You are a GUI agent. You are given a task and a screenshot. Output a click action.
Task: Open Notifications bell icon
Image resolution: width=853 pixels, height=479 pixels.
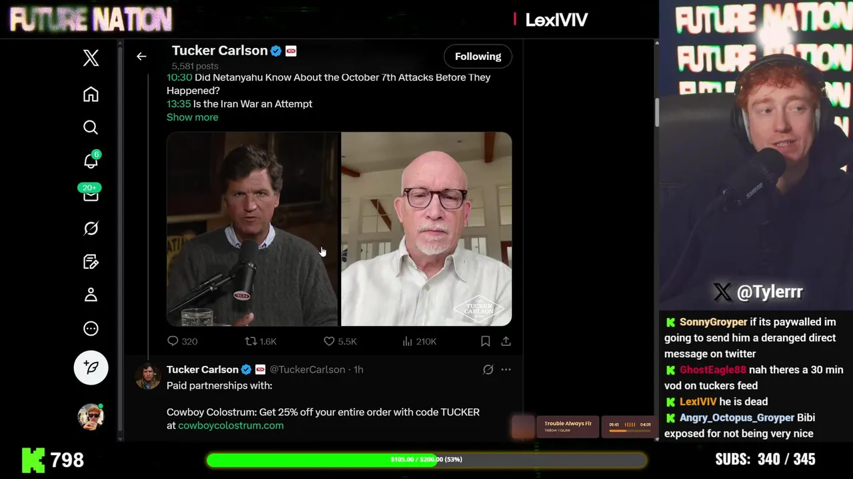click(x=91, y=160)
